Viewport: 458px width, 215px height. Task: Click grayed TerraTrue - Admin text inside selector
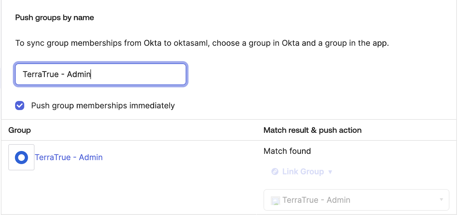316,200
